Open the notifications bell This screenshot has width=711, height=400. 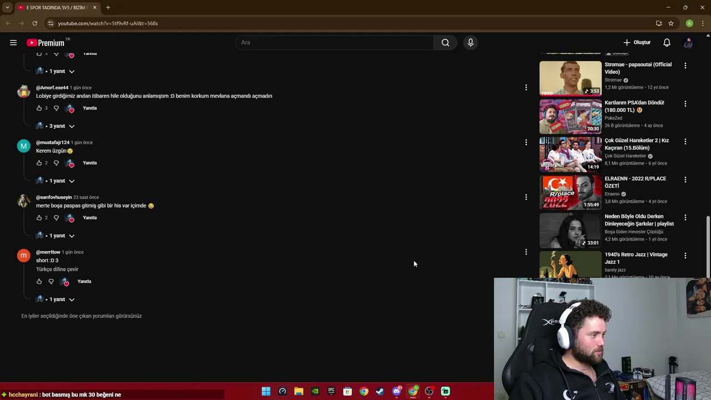click(667, 43)
